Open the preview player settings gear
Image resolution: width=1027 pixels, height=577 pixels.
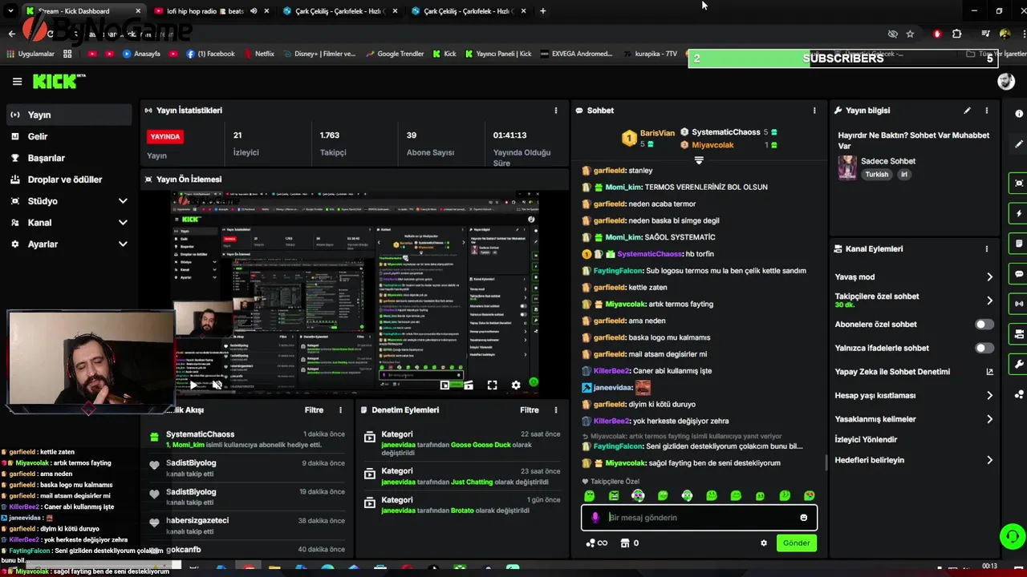516,385
